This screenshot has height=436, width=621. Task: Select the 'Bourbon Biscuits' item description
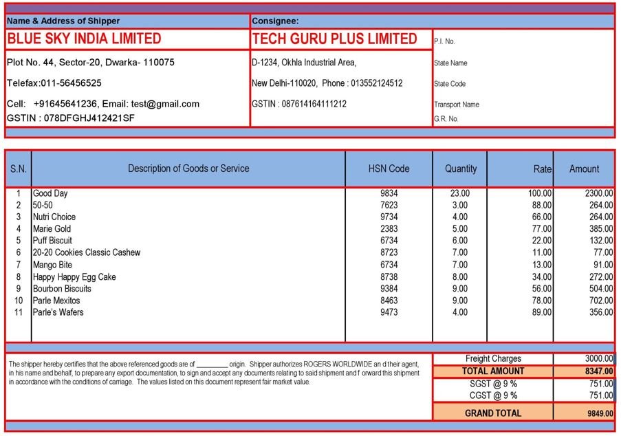62,289
